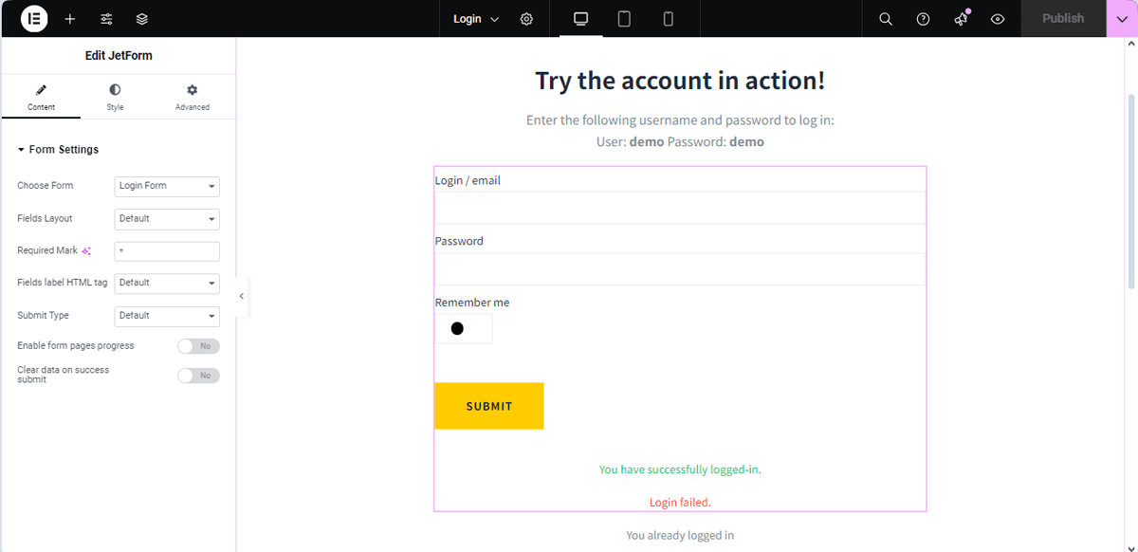This screenshot has width=1138, height=552.
Task: Enable form pages progress
Action: (198, 345)
